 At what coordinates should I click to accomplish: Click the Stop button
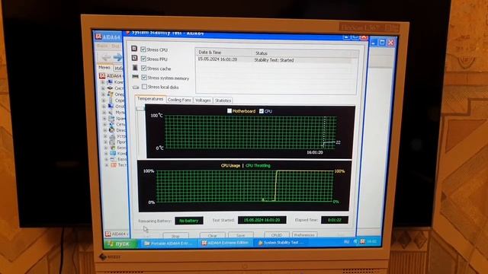(175, 236)
